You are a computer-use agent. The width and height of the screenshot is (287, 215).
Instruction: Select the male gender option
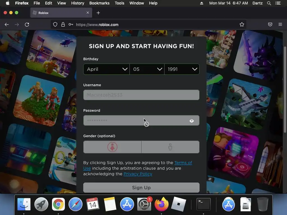170,147
